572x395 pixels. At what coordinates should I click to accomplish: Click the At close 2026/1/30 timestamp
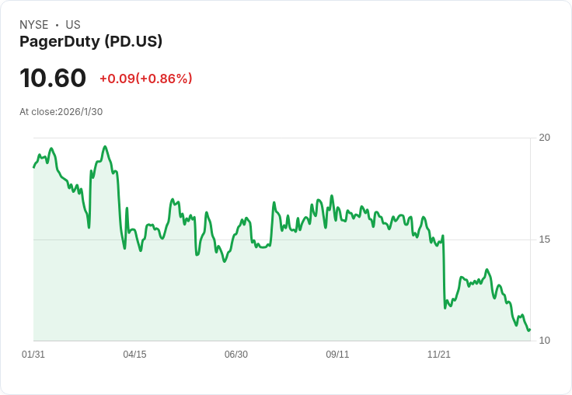point(61,111)
